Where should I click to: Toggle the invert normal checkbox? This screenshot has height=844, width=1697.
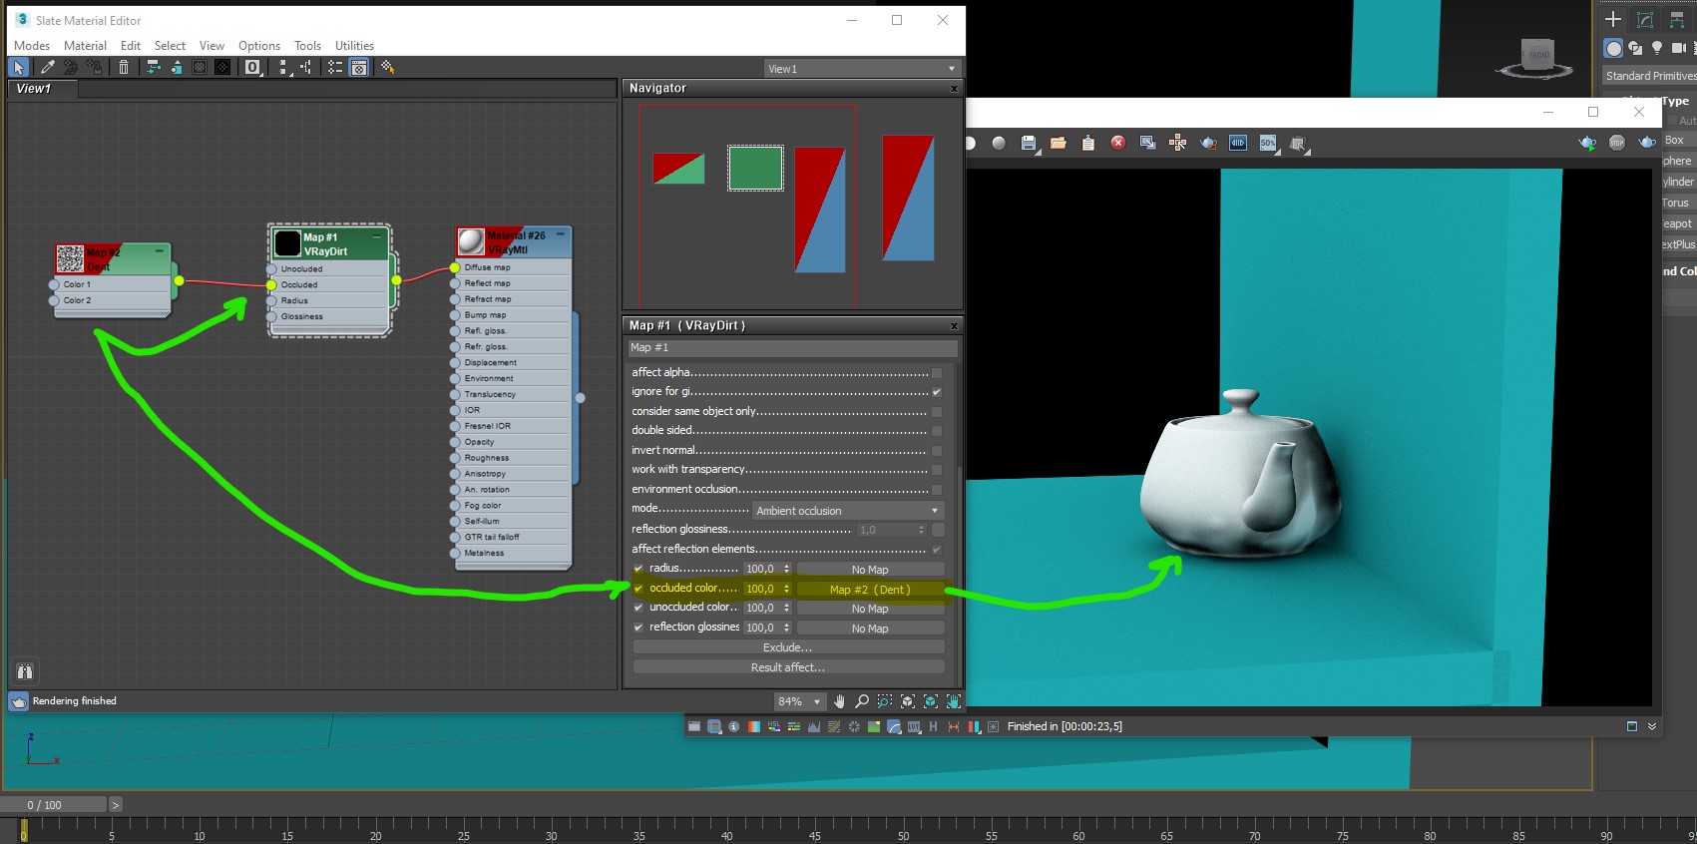coord(937,451)
